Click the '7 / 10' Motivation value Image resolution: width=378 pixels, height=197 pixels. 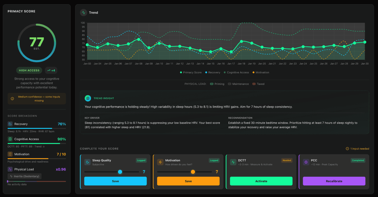tap(61, 154)
